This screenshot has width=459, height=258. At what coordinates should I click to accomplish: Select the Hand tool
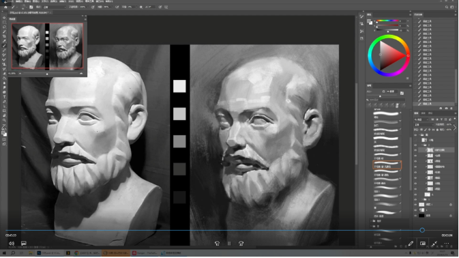coord(4,115)
